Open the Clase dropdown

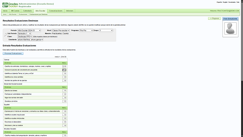[x=25, y=37]
